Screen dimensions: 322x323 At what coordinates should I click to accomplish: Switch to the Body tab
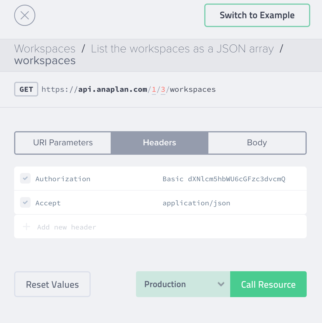(257, 143)
